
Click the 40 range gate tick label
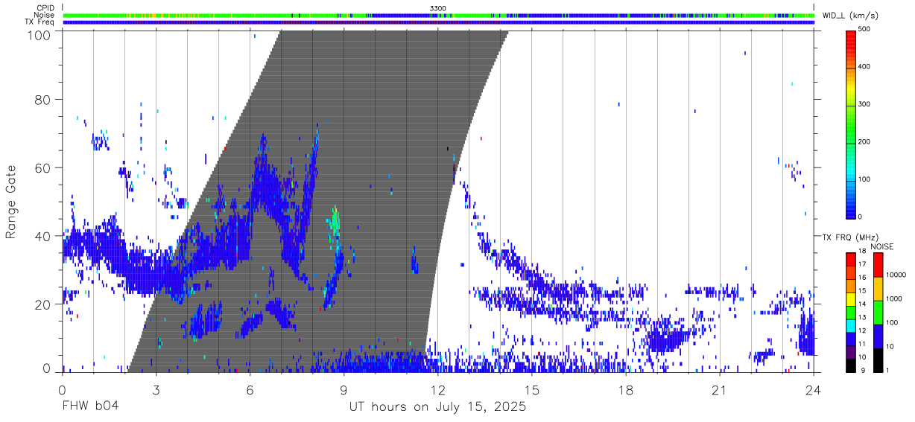click(44, 236)
